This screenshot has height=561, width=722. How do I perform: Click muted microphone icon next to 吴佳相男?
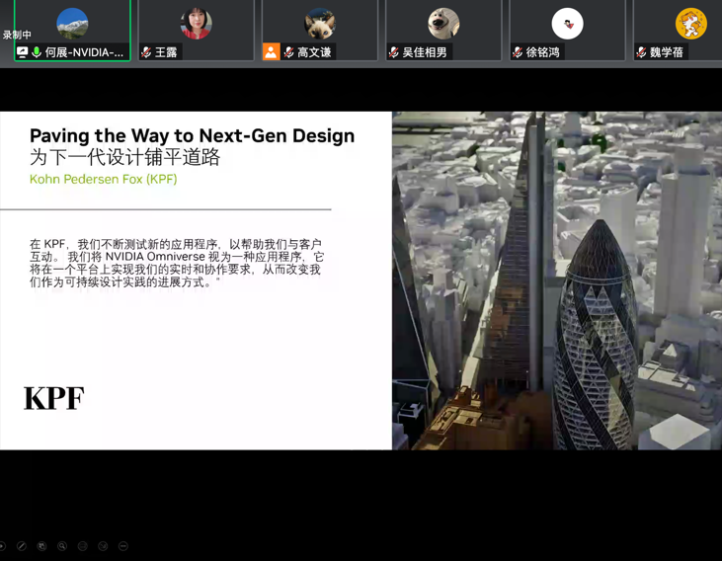point(394,52)
